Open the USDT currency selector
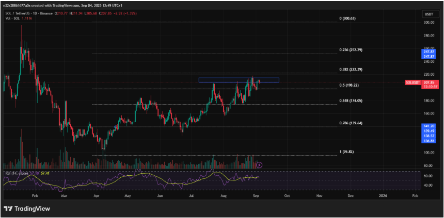 (x=428, y=14)
